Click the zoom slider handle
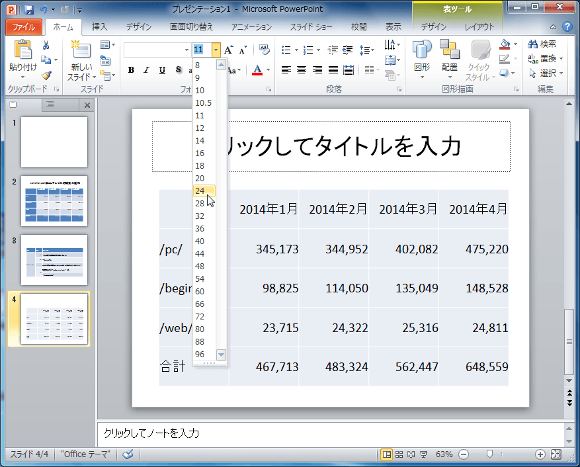 point(490,454)
